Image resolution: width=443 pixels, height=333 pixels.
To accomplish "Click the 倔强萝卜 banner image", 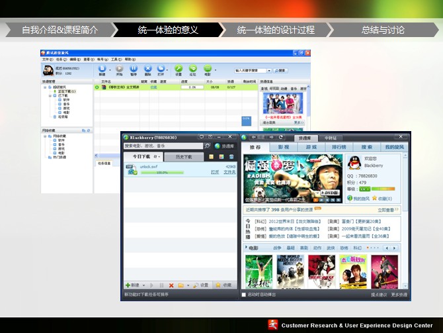I will 293,179.
